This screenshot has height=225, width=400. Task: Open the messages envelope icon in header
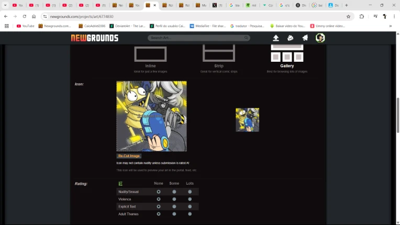pyautogui.click(x=290, y=38)
